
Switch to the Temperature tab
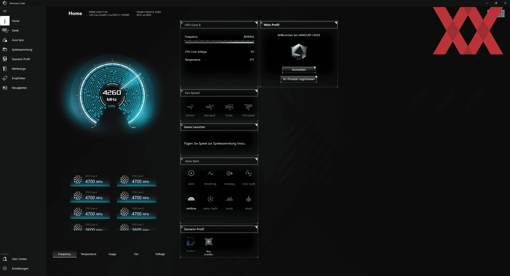tap(88, 254)
